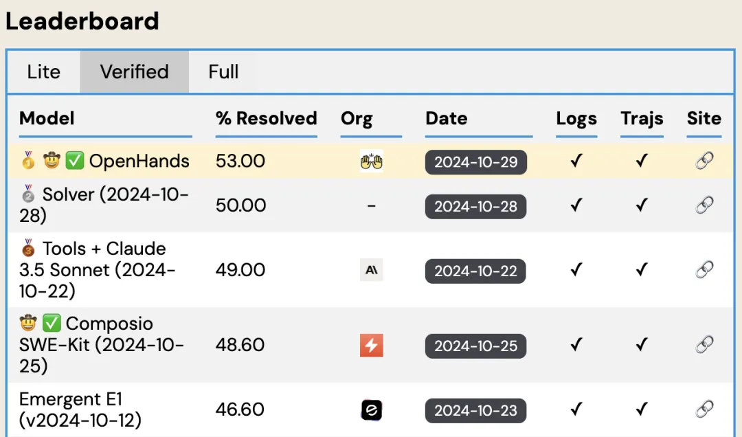
Task: Open the Emergent E1 site link icon
Action: tap(704, 409)
